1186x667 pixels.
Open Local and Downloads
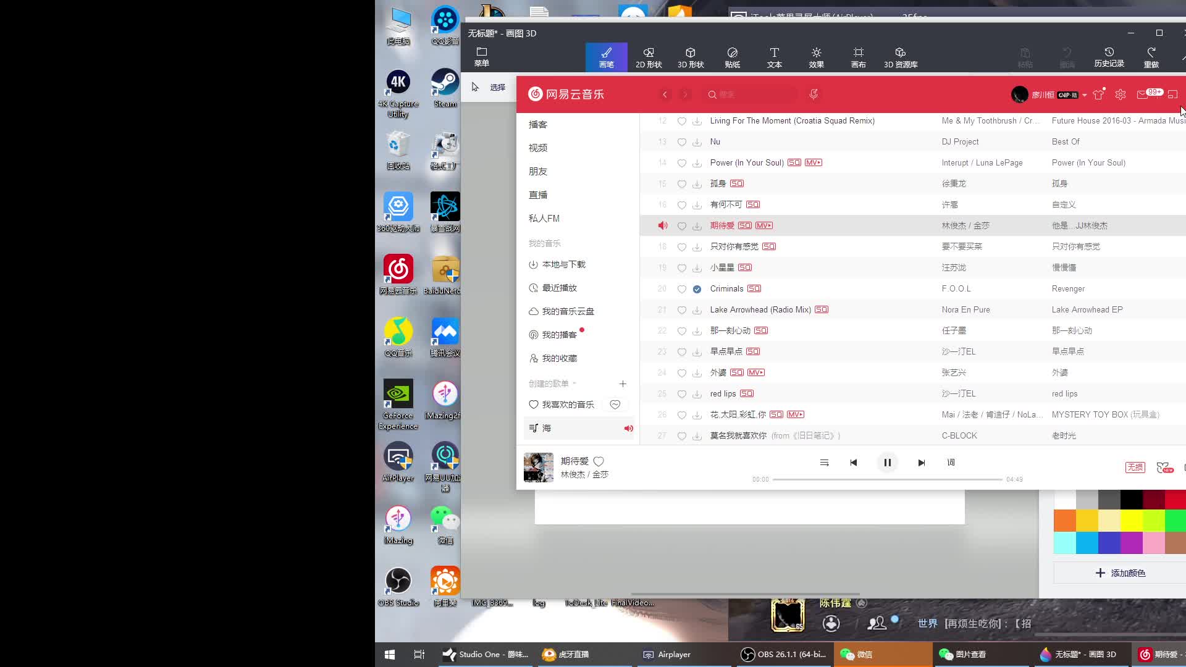(x=557, y=264)
